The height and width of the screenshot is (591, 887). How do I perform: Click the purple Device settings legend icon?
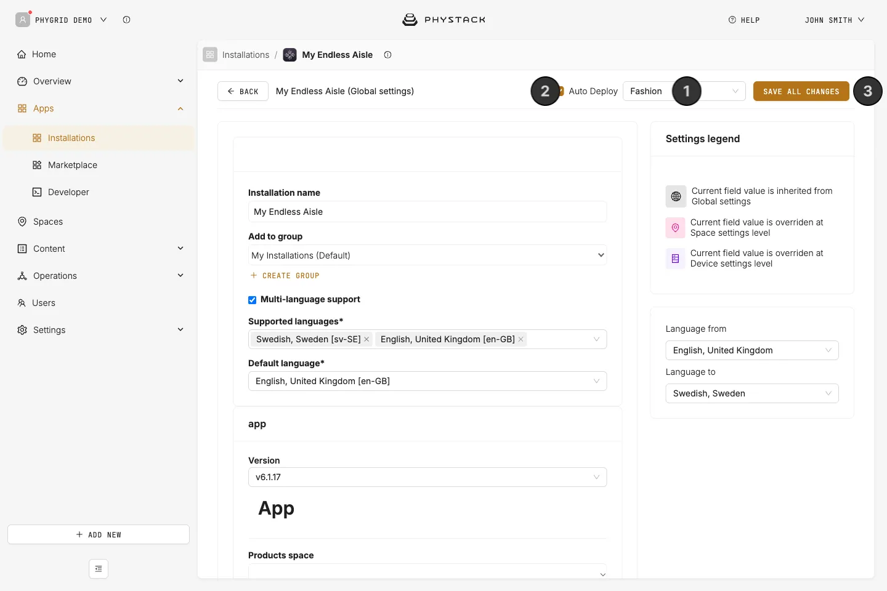(675, 259)
